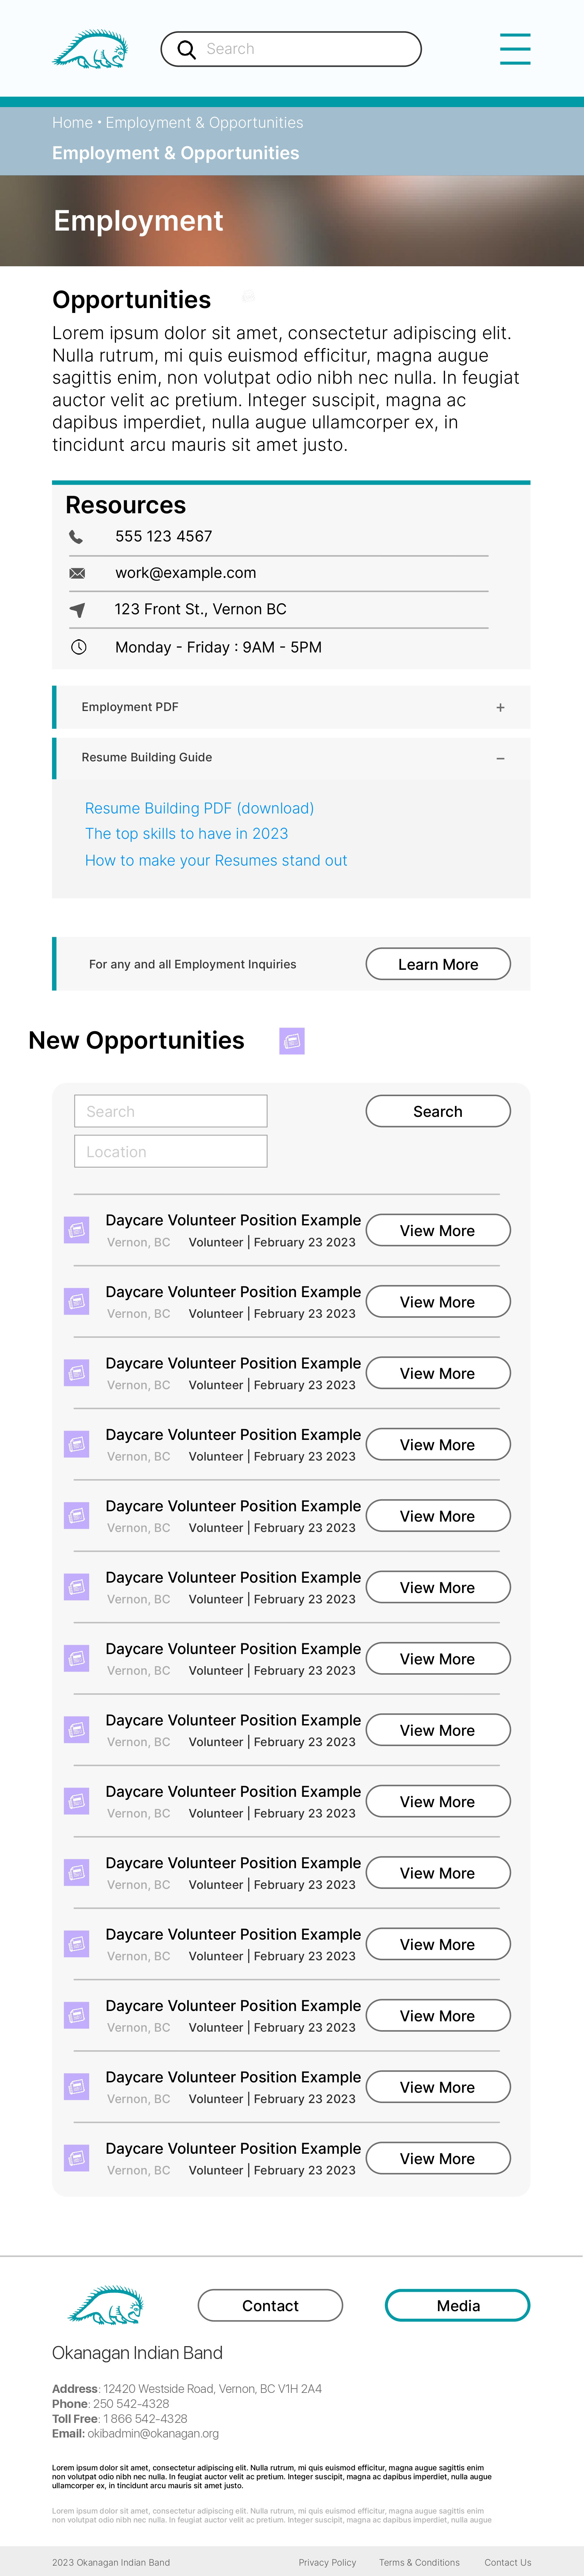Click the purple icon beside New Opportunities
The image size is (584, 2576).
(292, 1041)
